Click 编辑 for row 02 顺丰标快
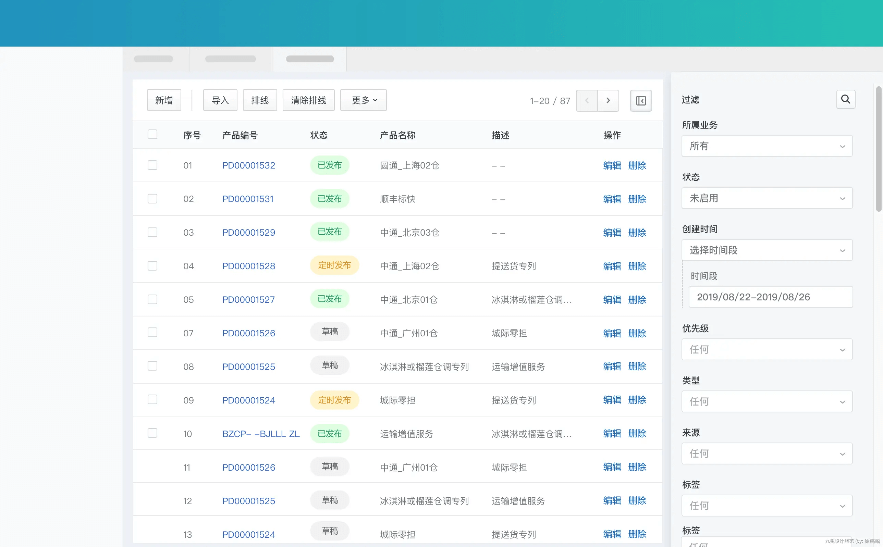883x547 pixels. point(612,199)
